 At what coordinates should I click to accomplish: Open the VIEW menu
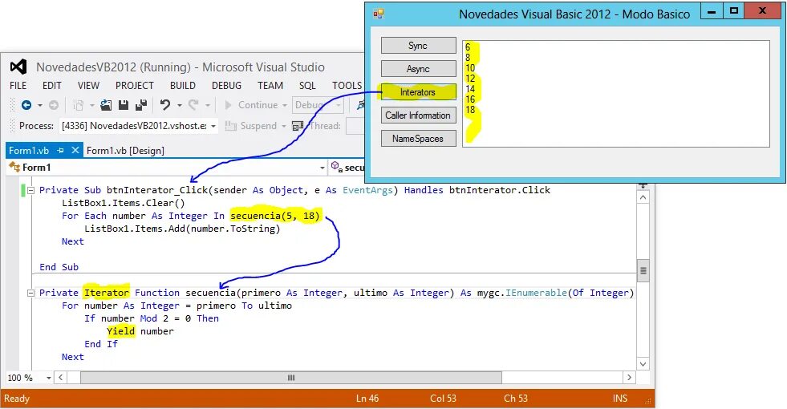pyautogui.click(x=88, y=86)
